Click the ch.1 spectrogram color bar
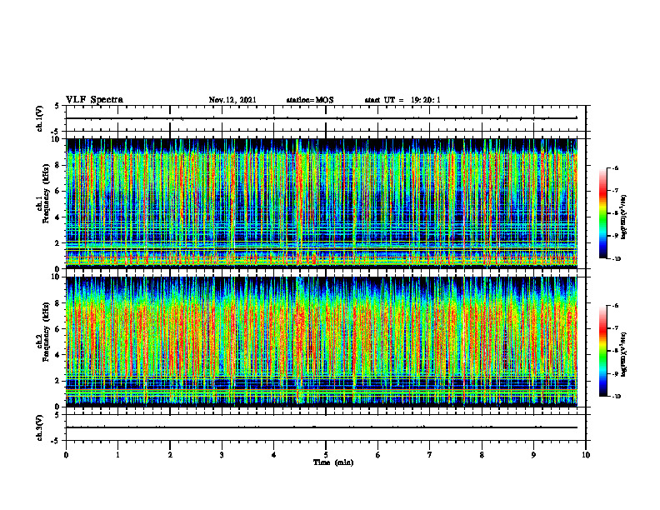This screenshot has width=660, height=510. coord(603,213)
